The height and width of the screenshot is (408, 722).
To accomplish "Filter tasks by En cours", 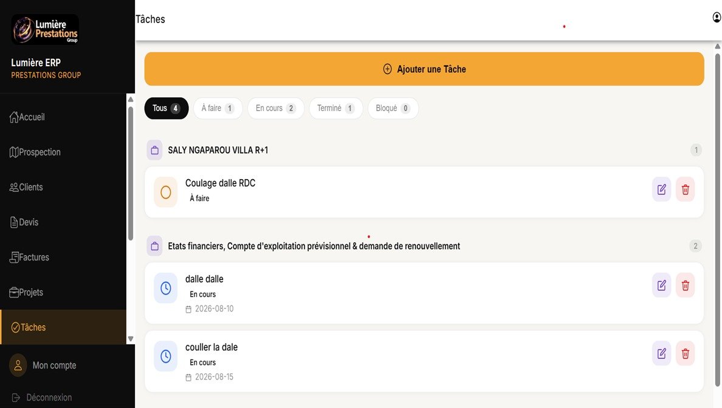I will coord(276,108).
